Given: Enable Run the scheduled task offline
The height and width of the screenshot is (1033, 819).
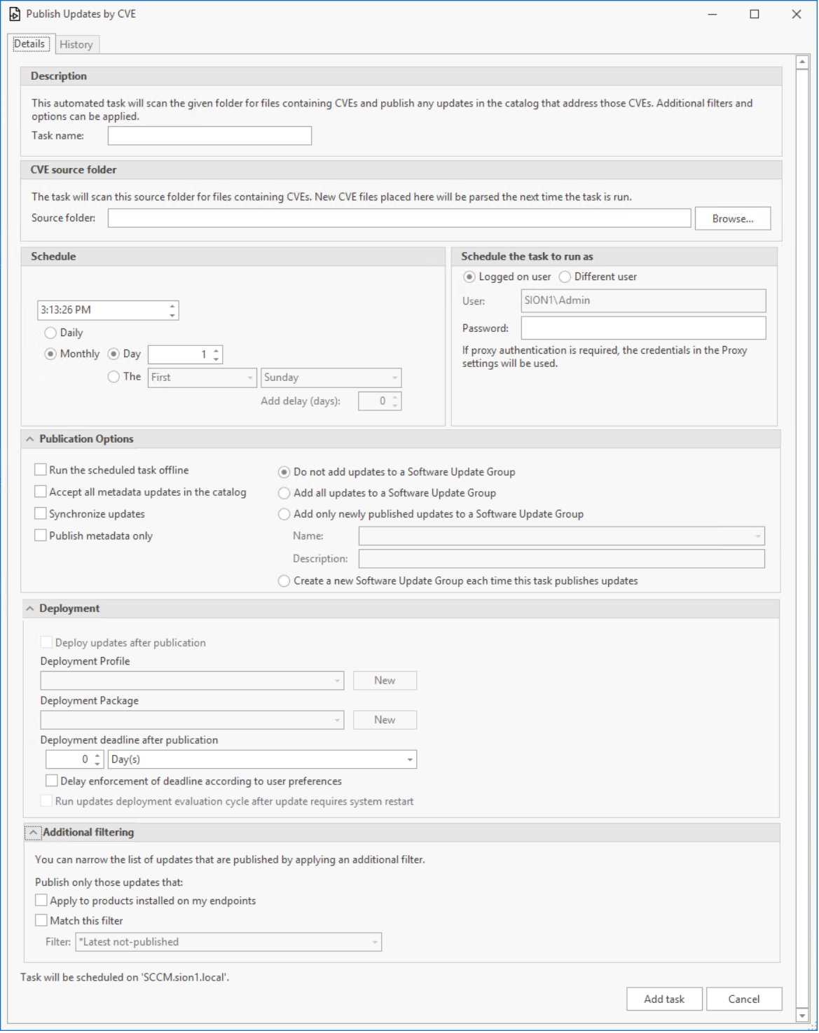Looking at the screenshot, I should coord(41,471).
